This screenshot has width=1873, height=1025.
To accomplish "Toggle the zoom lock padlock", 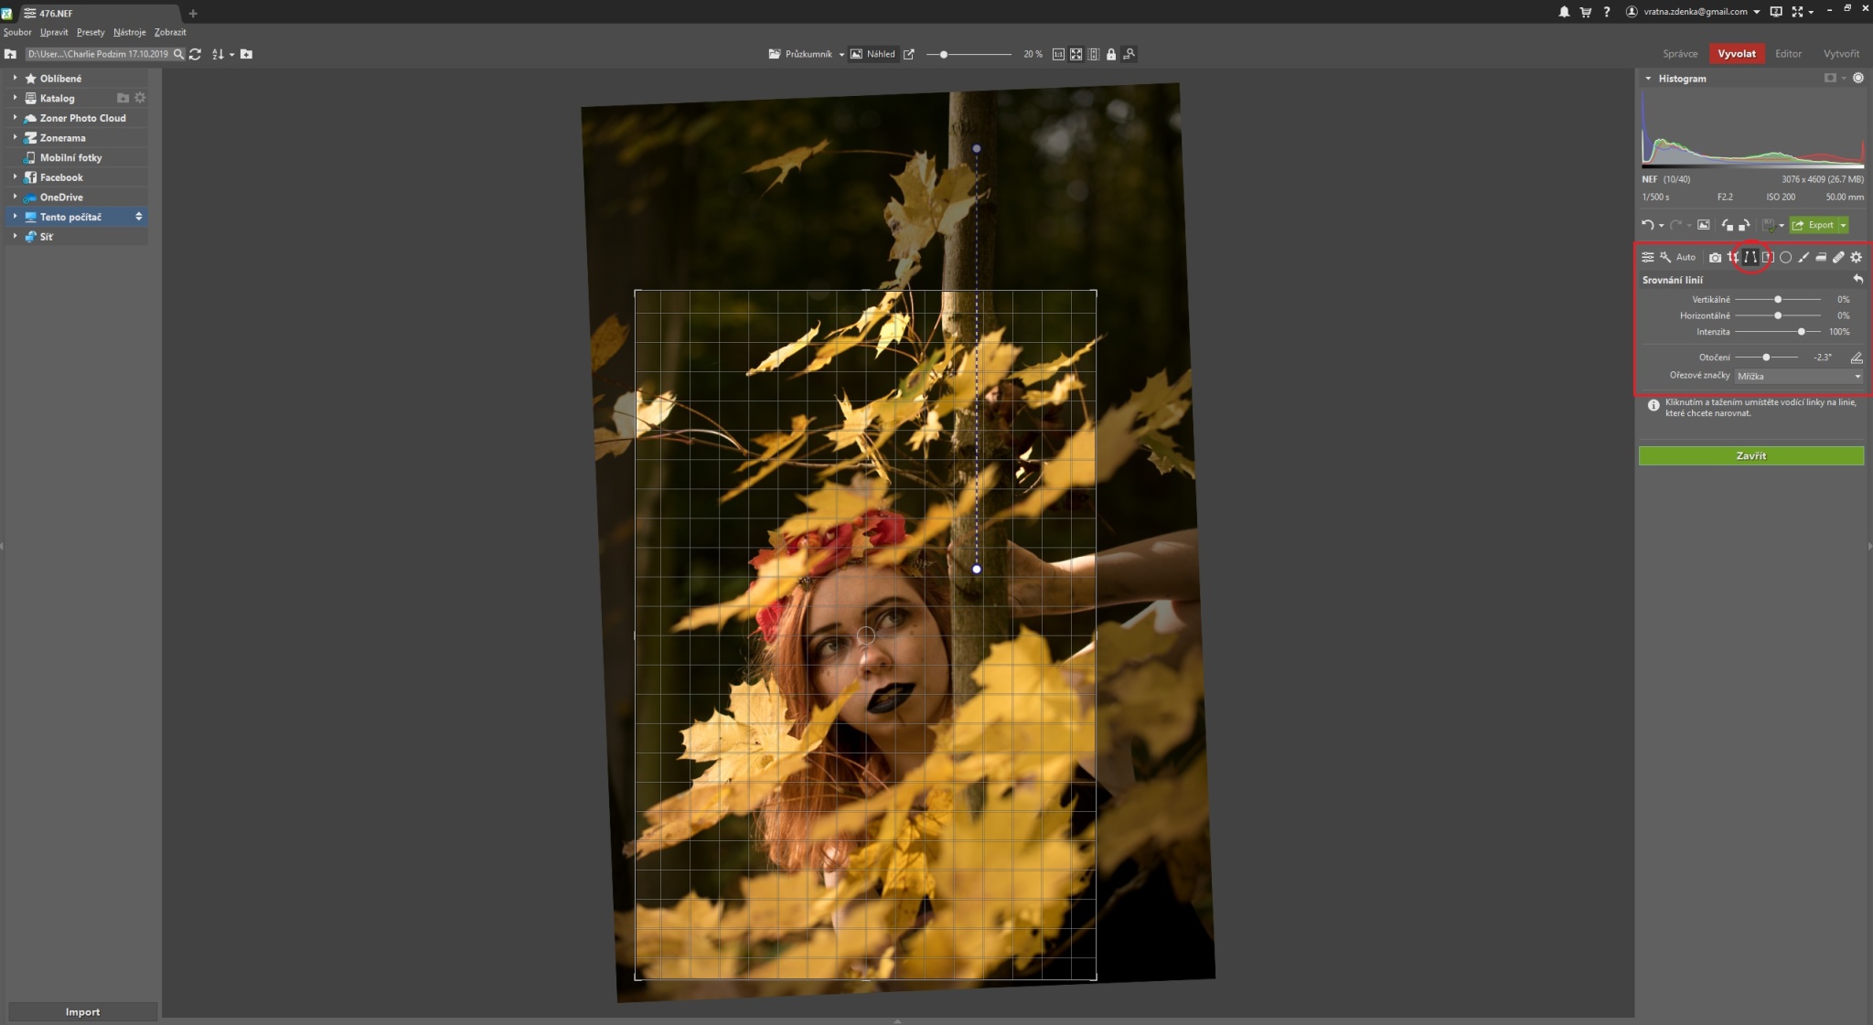I will [x=1111, y=54].
